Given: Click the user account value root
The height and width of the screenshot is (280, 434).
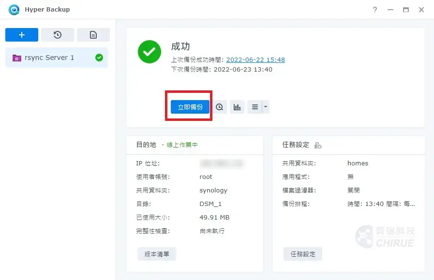Looking at the screenshot, I should [206, 177].
